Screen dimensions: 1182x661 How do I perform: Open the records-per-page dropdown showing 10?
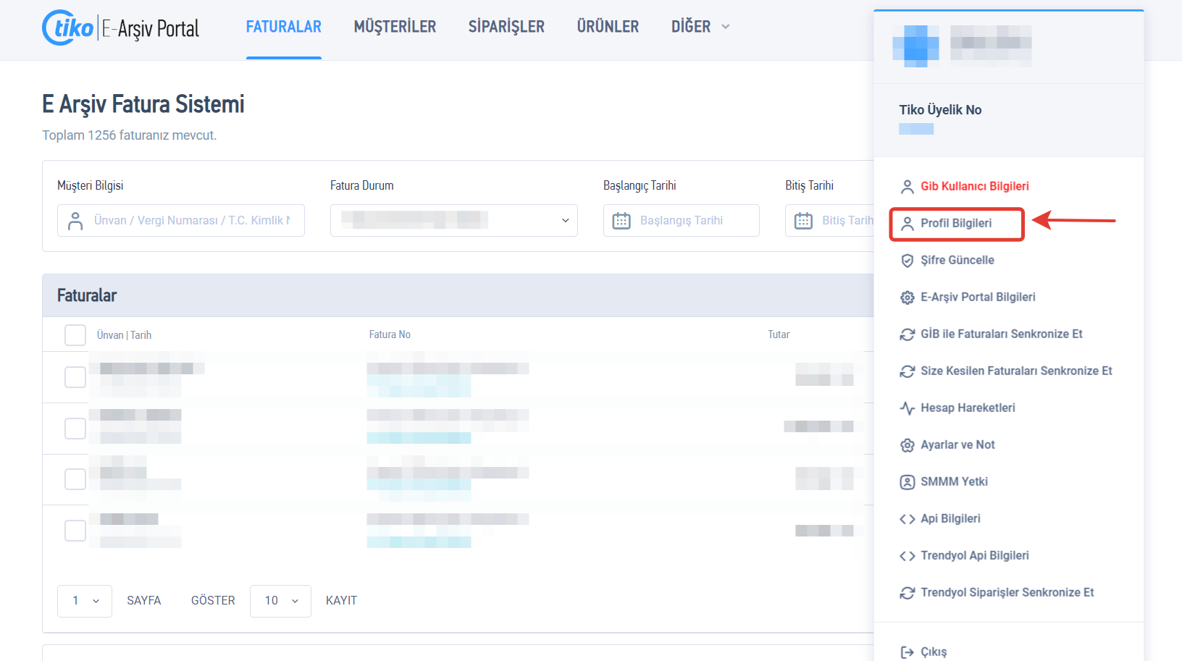coord(280,601)
